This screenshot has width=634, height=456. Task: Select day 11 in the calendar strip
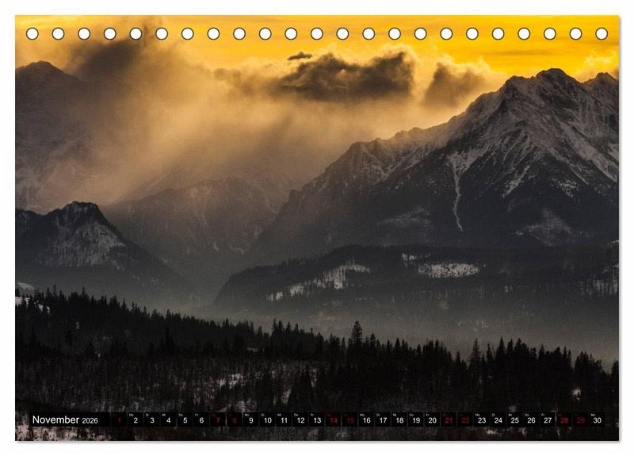(285, 420)
